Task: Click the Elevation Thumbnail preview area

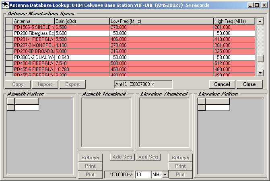Action: [164, 123]
